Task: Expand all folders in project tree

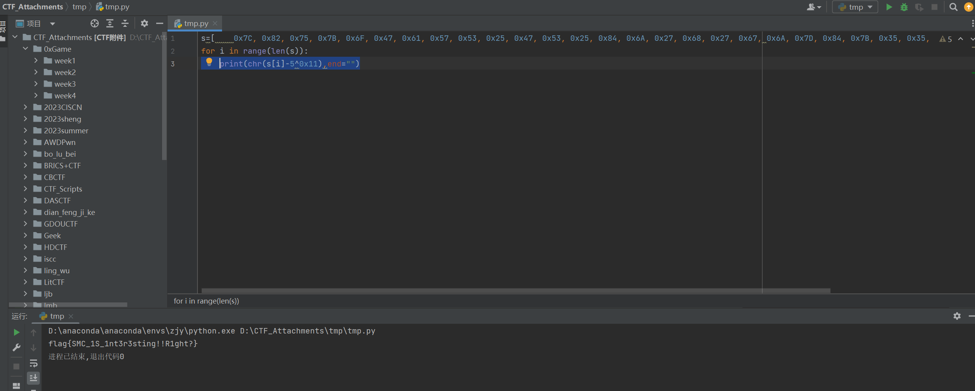Action: (x=110, y=23)
